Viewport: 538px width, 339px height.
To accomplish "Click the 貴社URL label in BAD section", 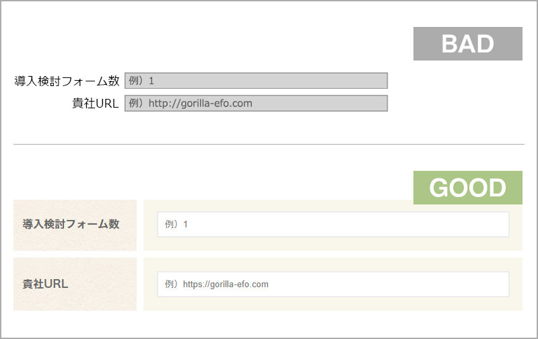I will [x=95, y=104].
